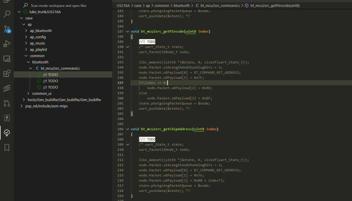This screenshot has height=201, width=352.
Task: Fold the comment block at line 190
Action: [x=128, y=47]
